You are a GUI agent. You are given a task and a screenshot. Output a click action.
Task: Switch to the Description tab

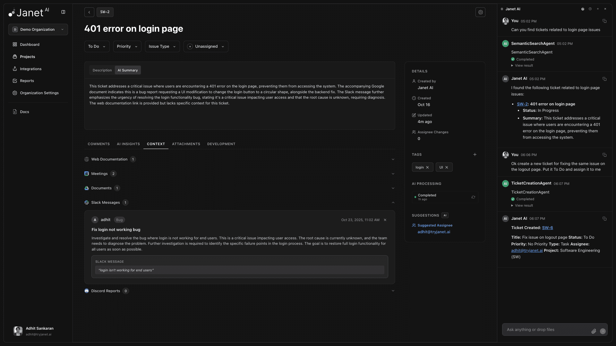(x=102, y=70)
